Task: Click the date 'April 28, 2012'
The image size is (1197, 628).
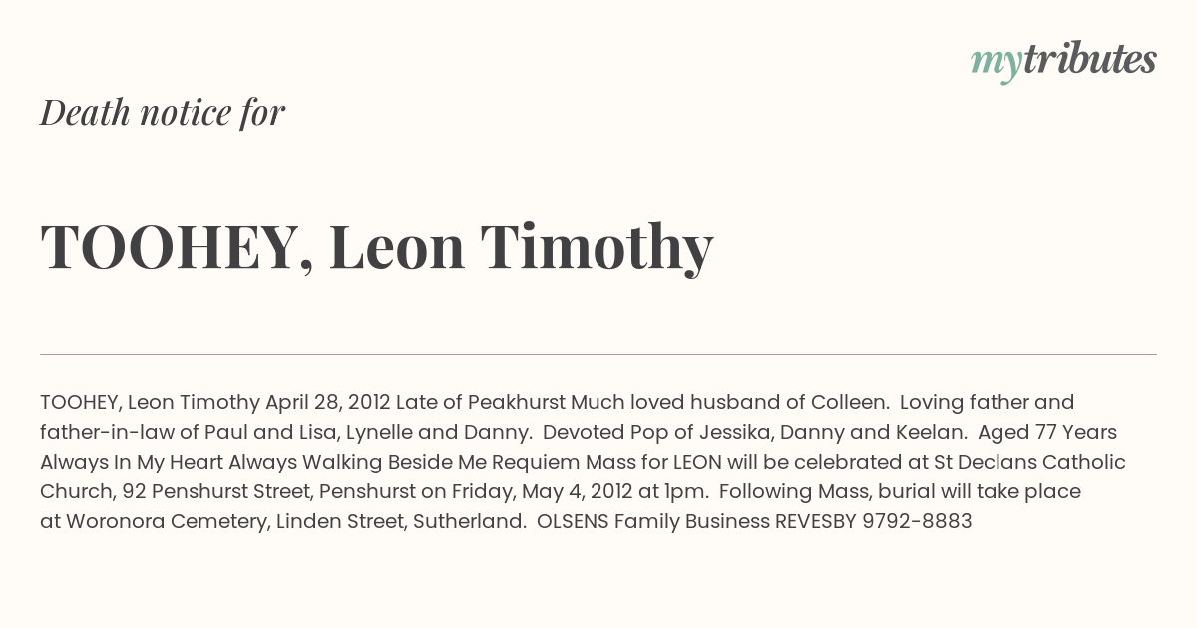Action: [x=328, y=403]
